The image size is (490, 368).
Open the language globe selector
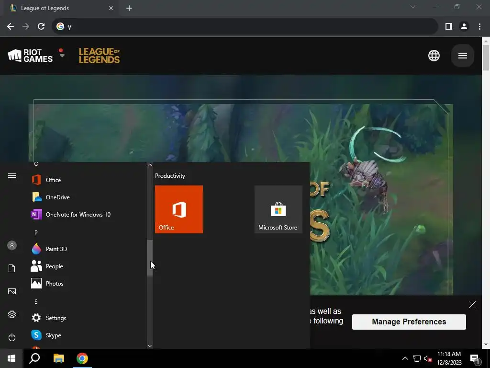434,56
